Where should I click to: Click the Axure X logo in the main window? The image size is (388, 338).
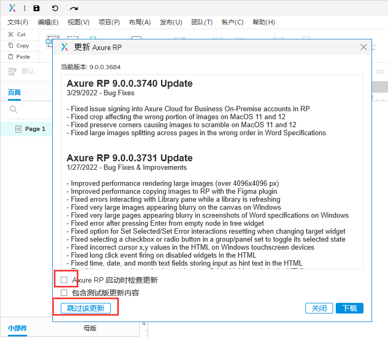point(12,8)
